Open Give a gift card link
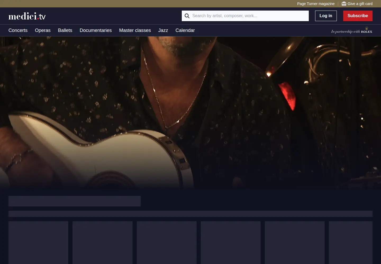Screen dimensions: 381x264 coord(357,4)
